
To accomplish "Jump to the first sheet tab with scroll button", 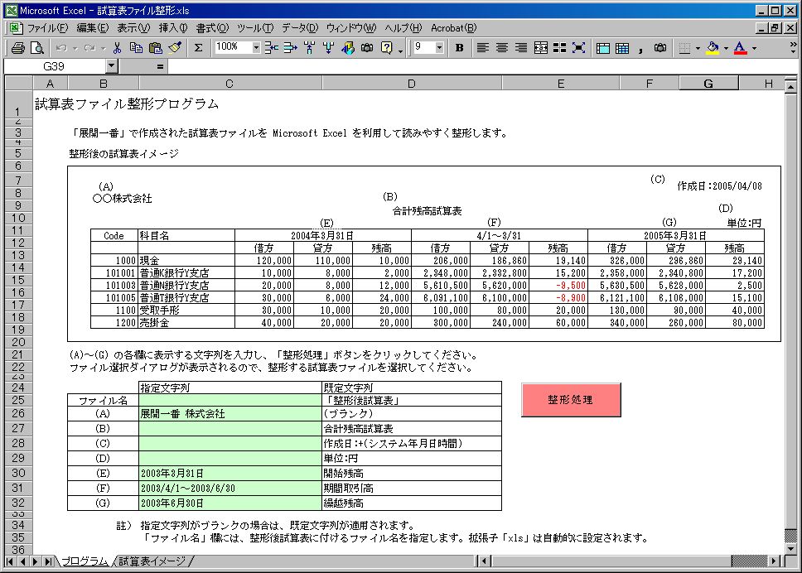I will (10, 561).
